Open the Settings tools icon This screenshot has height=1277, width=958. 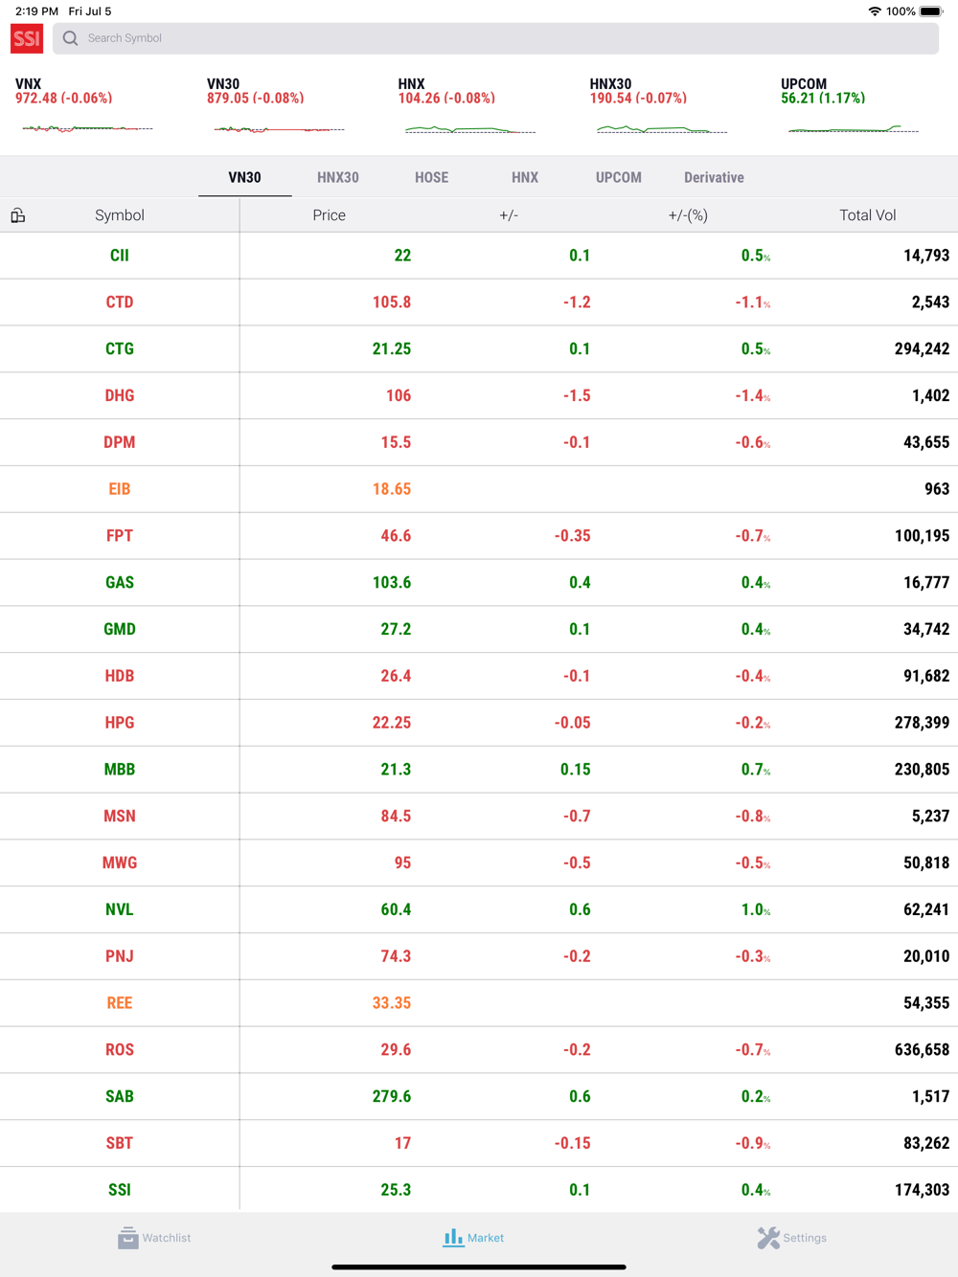click(x=768, y=1238)
